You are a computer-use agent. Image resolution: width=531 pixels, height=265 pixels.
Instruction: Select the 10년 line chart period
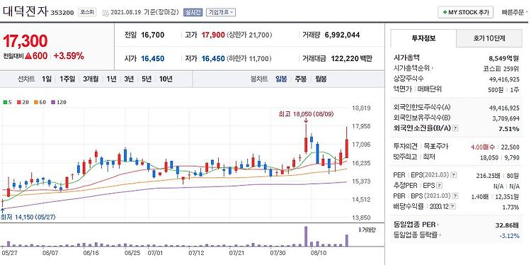(166, 79)
